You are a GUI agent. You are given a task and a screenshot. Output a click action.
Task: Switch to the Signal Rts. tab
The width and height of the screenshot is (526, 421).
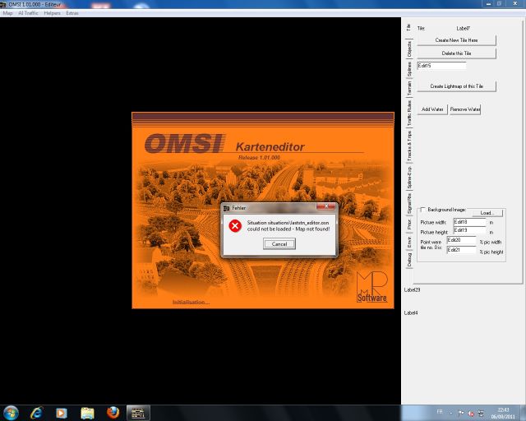coord(409,204)
